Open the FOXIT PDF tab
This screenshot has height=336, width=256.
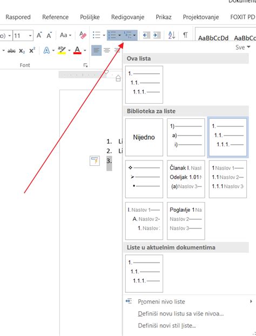(x=243, y=17)
